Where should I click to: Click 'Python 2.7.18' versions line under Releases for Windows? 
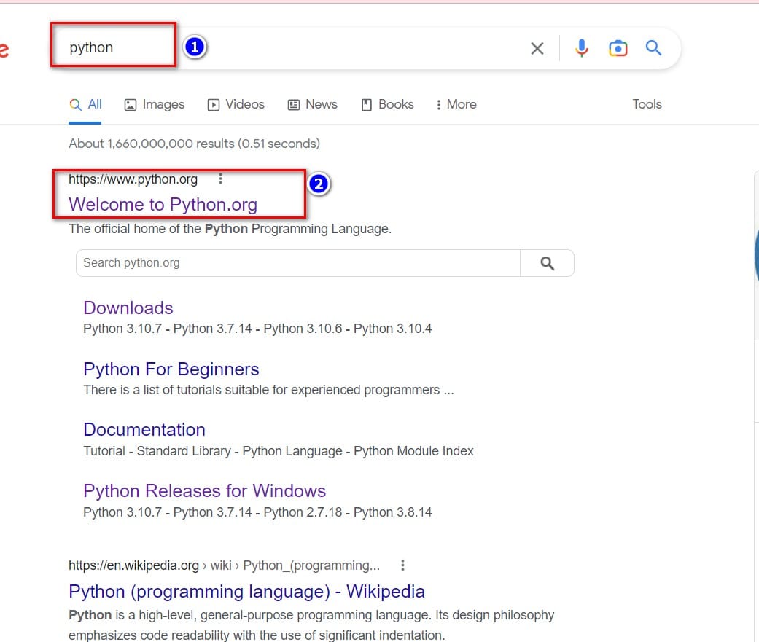point(257,512)
